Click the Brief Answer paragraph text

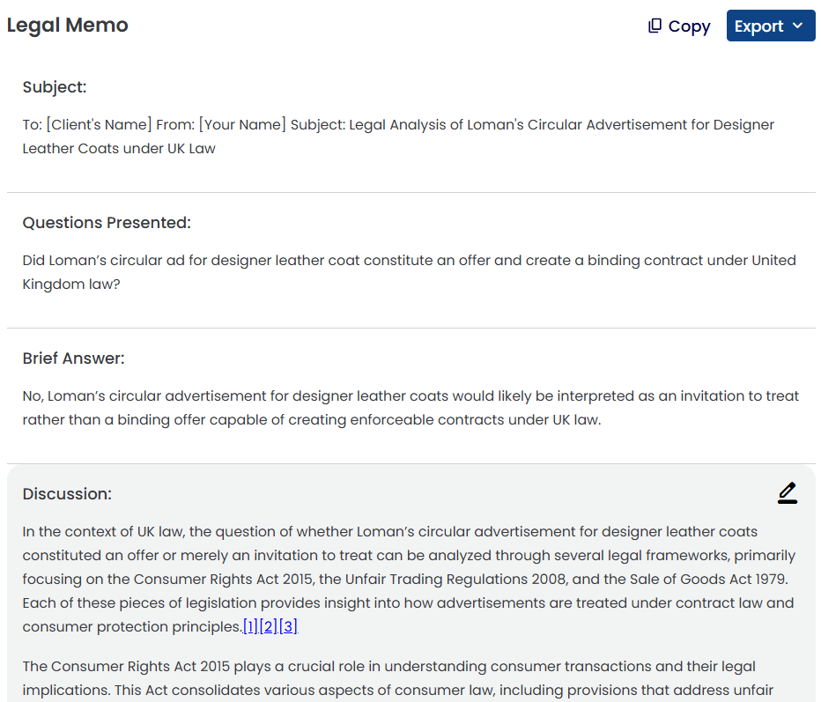pyautogui.click(x=410, y=408)
